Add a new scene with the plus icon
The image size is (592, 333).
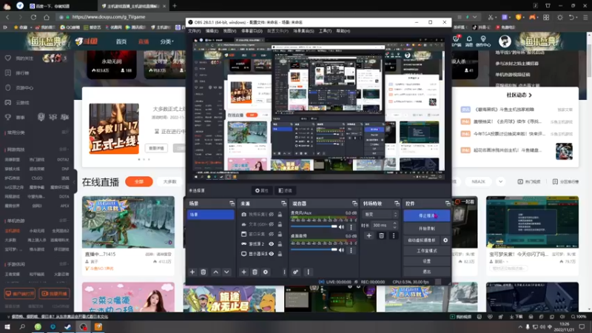[192, 272]
